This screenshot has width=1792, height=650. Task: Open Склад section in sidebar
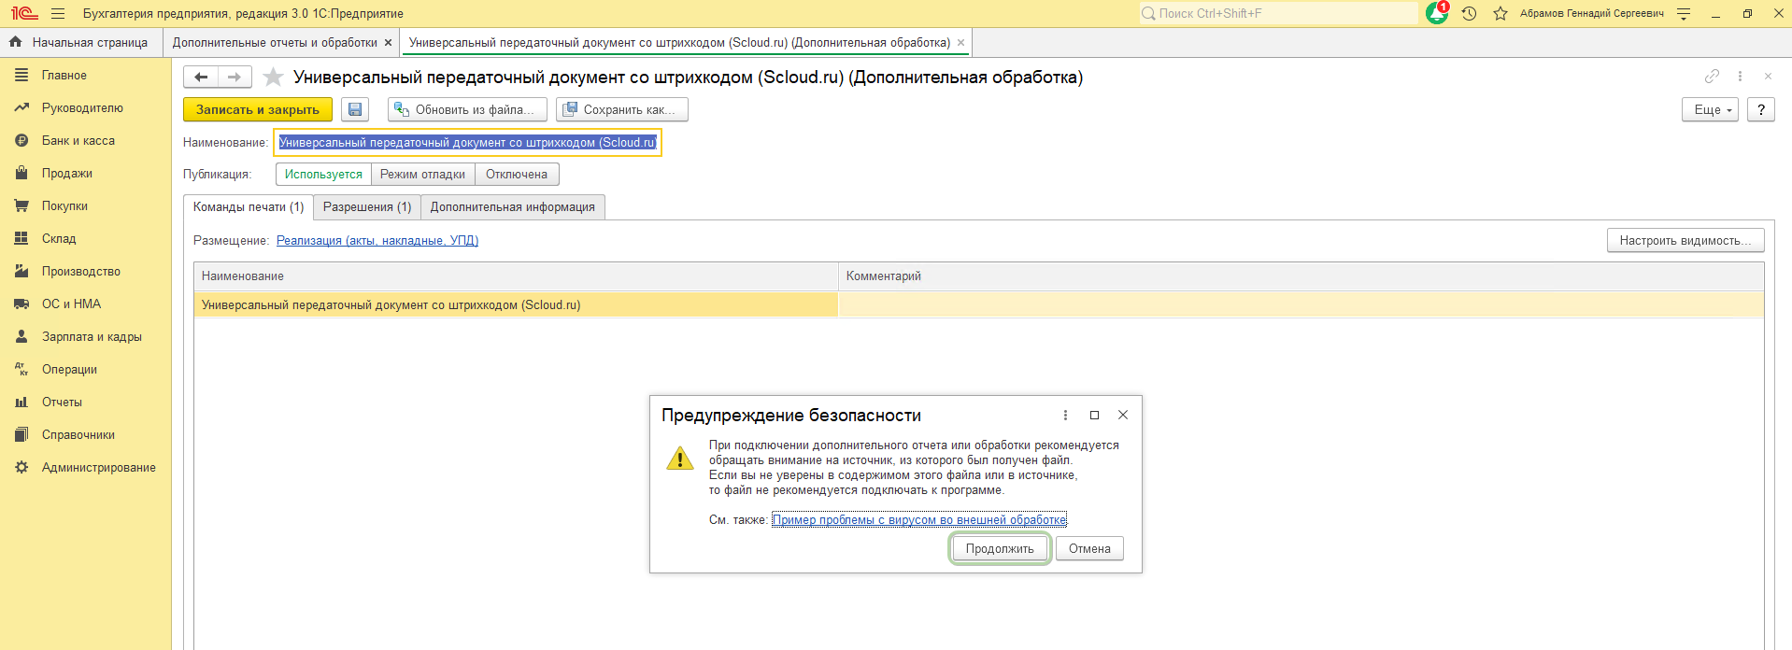point(86,239)
